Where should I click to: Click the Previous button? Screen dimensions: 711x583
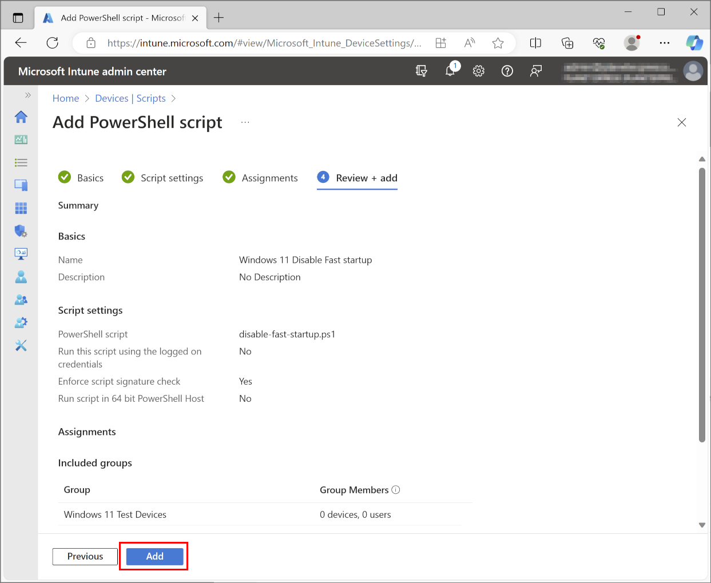85,556
